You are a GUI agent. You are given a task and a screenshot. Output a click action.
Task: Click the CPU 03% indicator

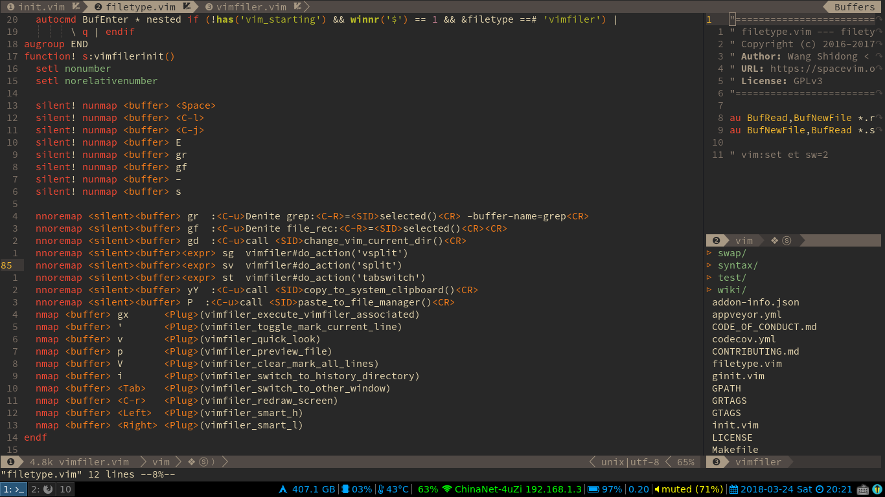click(357, 489)
